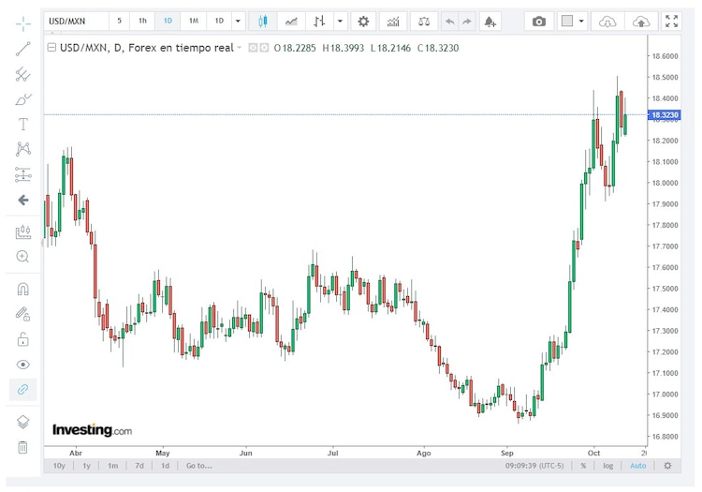Select the second 1D interval button
This screenshot has height=492, width=702.
point(219,21)
